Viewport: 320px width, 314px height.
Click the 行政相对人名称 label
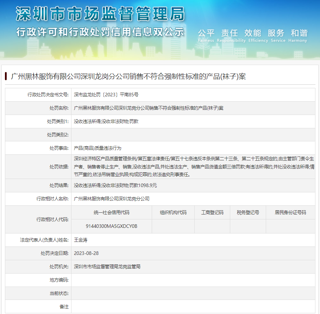point(52,199)
